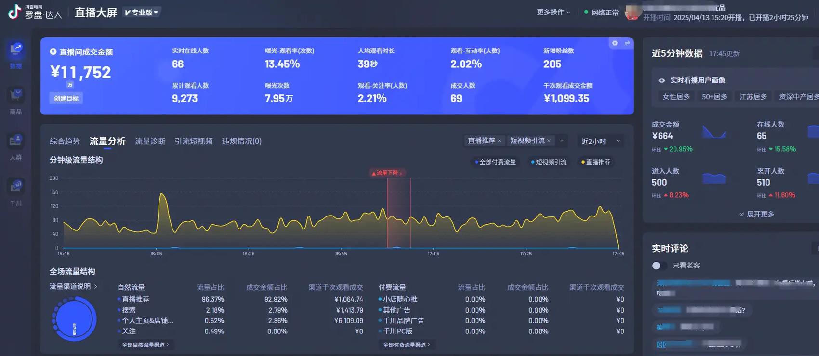819x356 pixels.
Task: Select the 个人主页&店铺... traffic row
Action: pyautogui.click(x=240, y=321)
